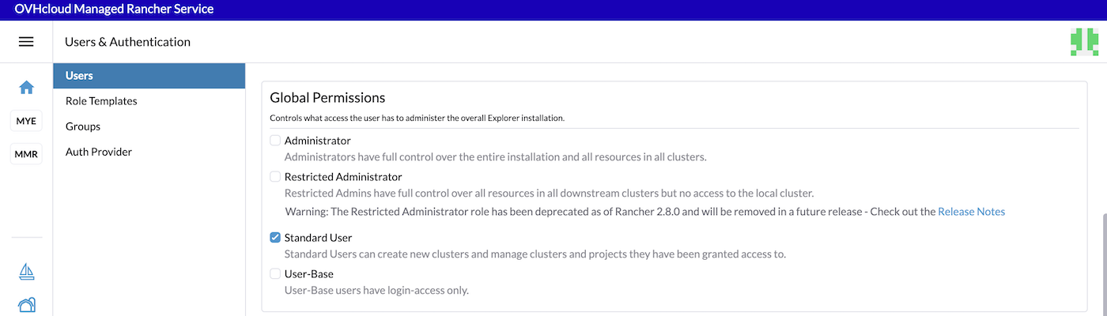Click the Users & Authentication header title

127,42
